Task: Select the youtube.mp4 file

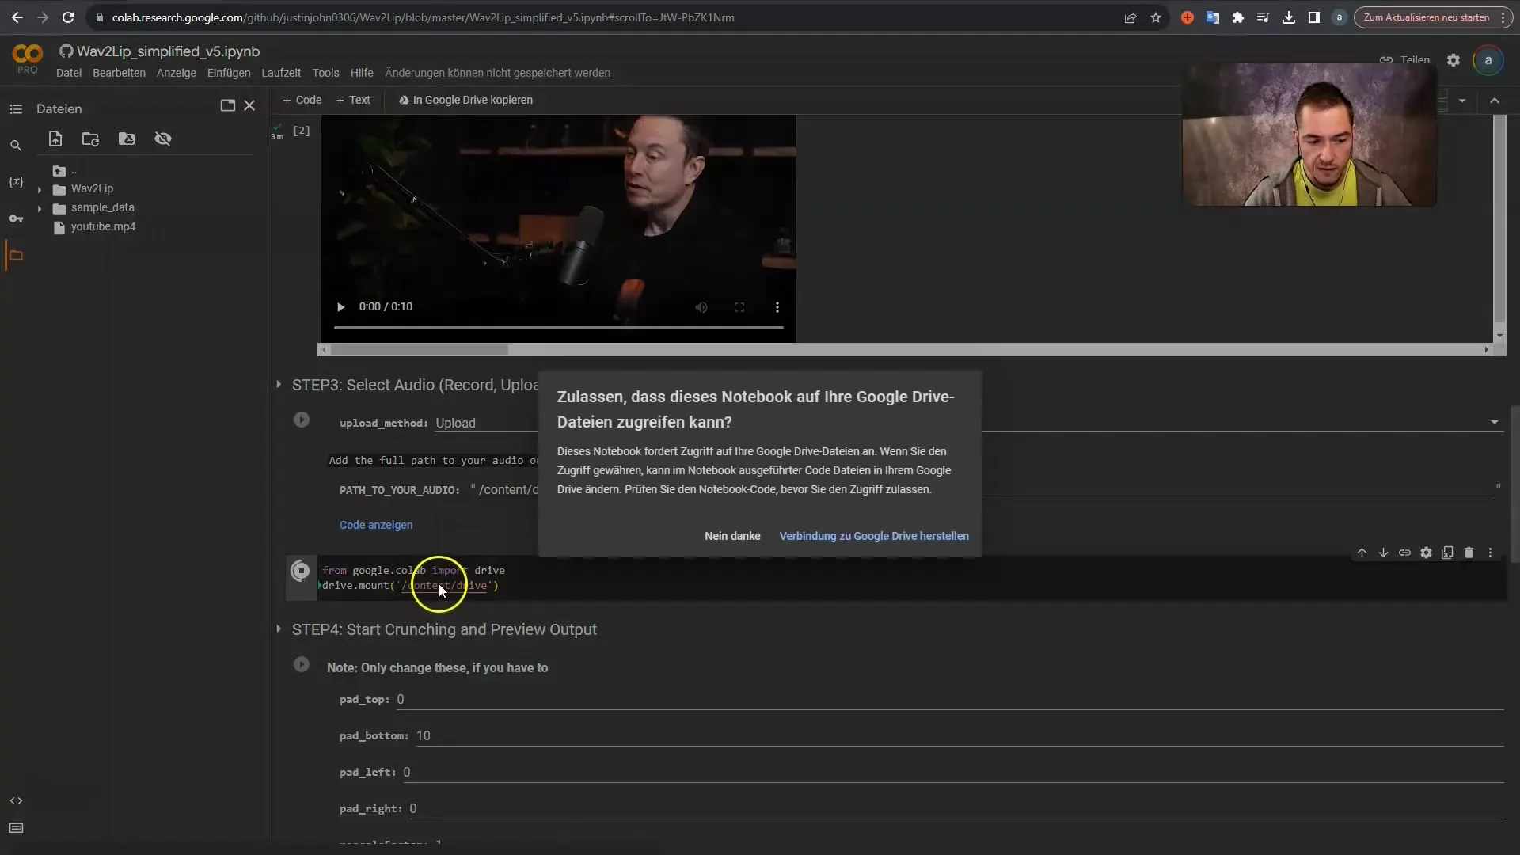Action: 103,226
